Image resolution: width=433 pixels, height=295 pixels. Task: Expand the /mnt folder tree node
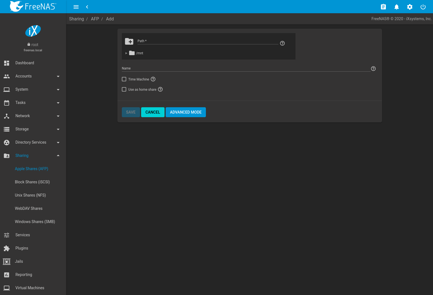tap(126, 53)
